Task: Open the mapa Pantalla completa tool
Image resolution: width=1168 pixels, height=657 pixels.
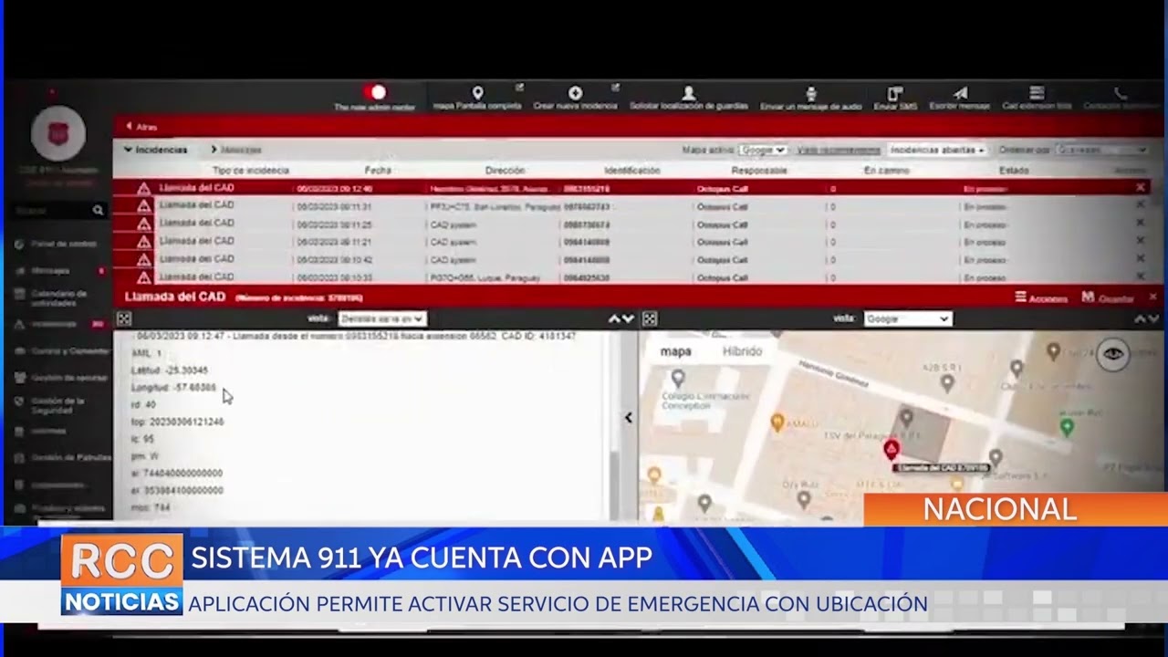Action: coord(477,94)
